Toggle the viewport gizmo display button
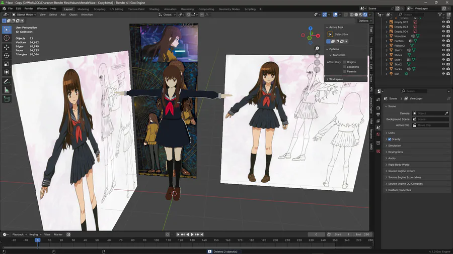 [x=325, y=15]
